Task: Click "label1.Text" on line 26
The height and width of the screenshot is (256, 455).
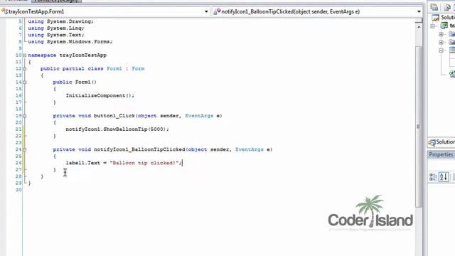Action: coord(82,163)
